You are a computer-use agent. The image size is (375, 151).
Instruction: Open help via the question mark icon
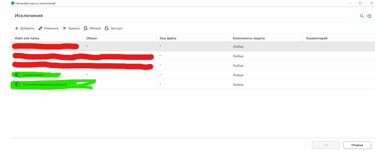tap(369, 16)
